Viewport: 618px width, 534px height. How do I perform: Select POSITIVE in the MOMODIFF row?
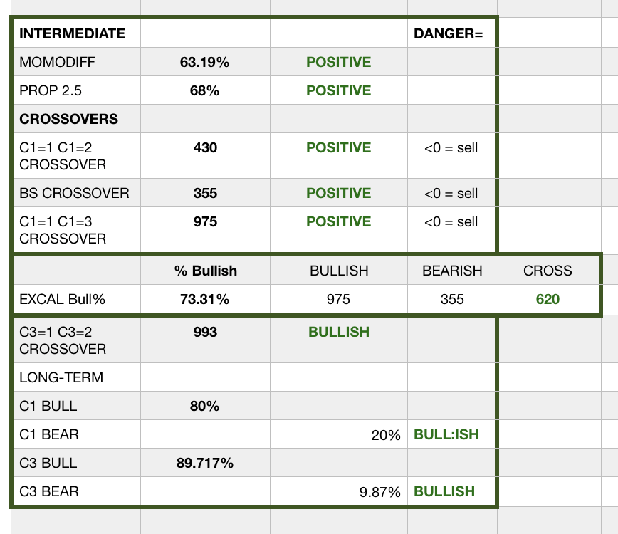coord(338,62)
